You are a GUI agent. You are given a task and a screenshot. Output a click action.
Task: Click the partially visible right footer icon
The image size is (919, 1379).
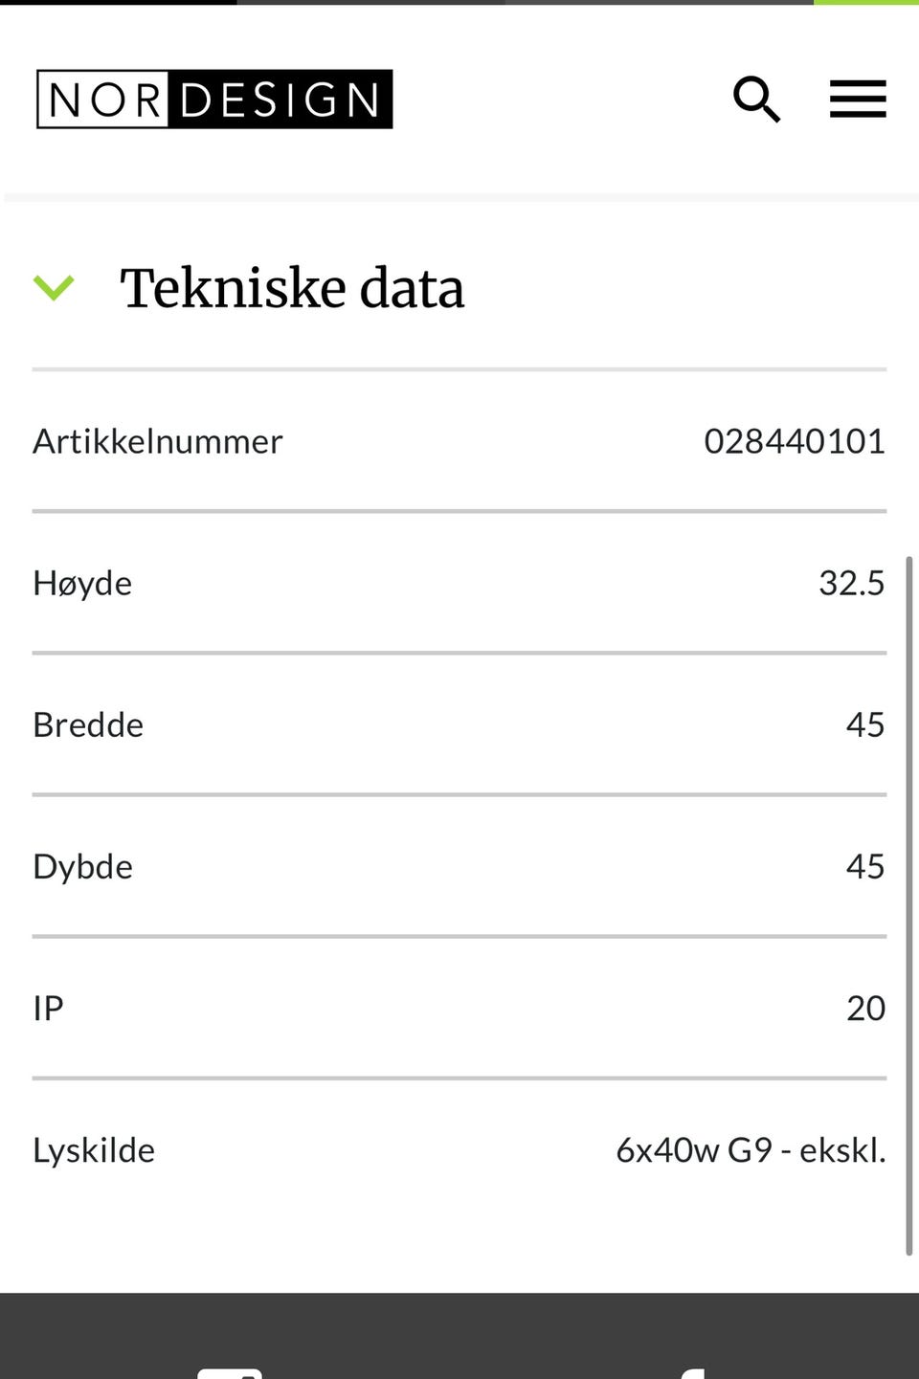point(691,1373)
